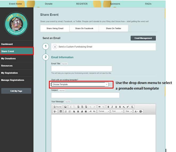Open the Font dropdown in editor
The height and width of the screenshot is (152, 176).
tap(117, 111)
